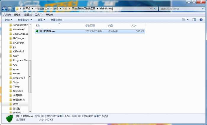Screen dimensions: 207x125
Task: Click the 应用程序 type cell in file row
Action: pyautogui.click(x=113, y=31)
